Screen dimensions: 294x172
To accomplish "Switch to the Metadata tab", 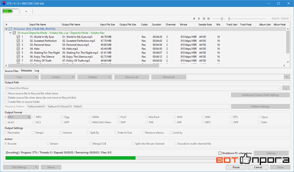I will coord(26,71).
